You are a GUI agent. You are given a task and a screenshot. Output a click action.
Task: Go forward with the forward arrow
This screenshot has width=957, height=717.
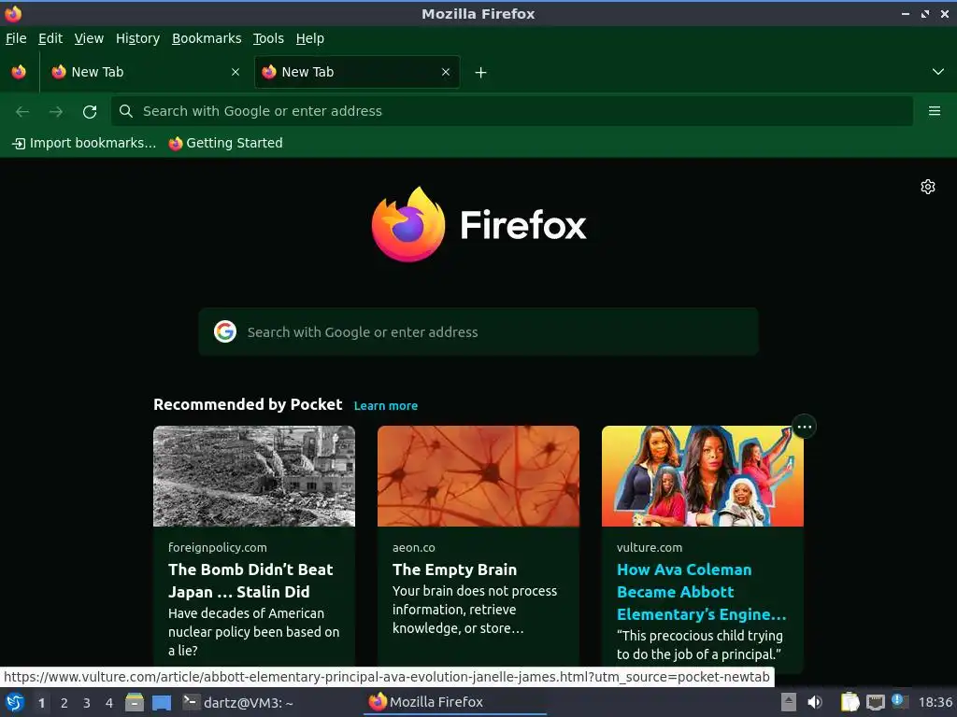click(56, 112)
